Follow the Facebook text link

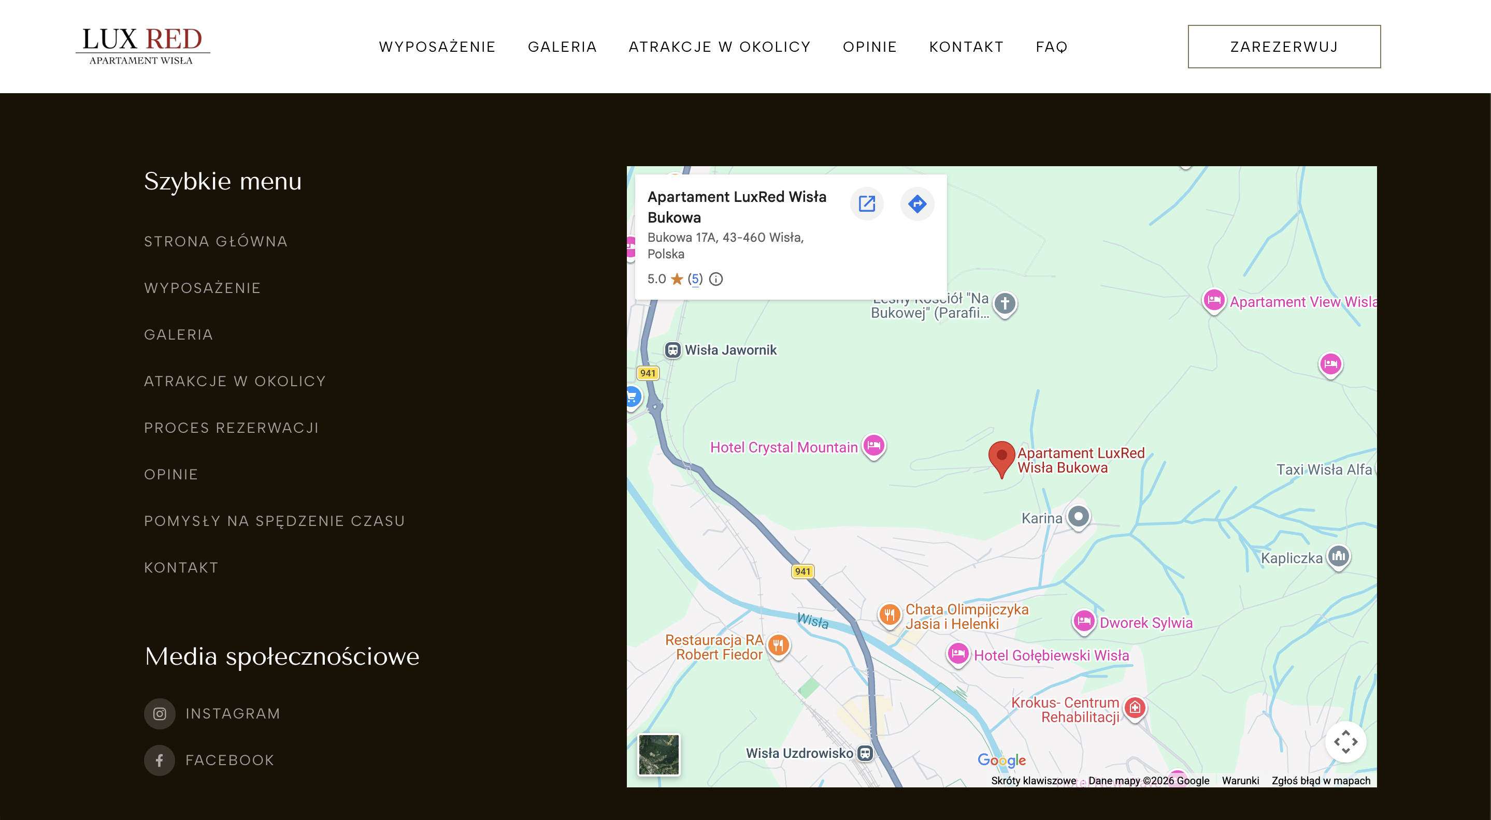click(230, 760)
